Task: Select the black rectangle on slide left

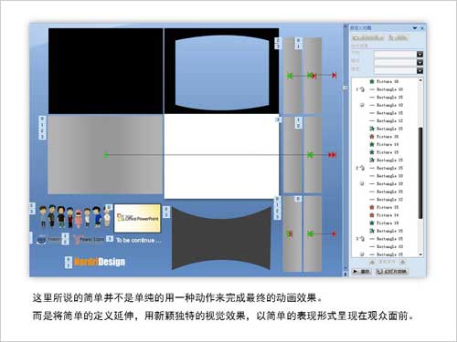Action: click(105, 71)
